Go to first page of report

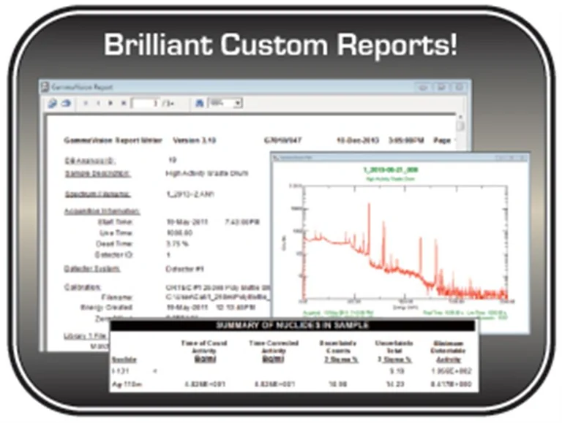(x=86, y=104)
